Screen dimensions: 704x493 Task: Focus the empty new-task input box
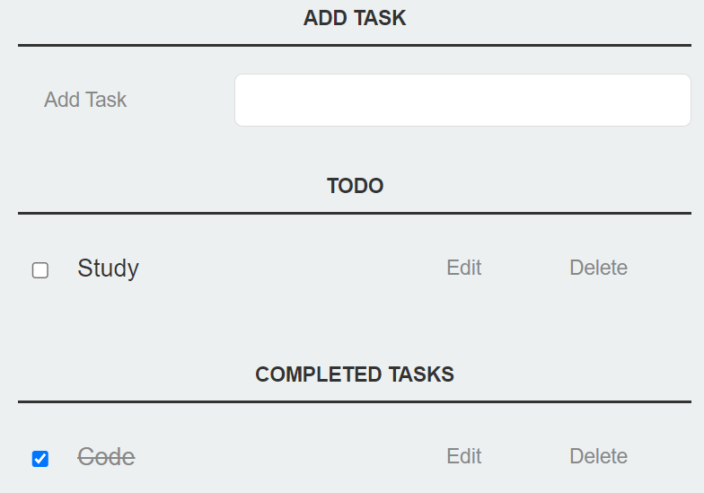462,101
